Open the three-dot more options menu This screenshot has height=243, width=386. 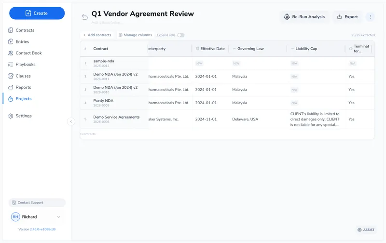(370, 17)
